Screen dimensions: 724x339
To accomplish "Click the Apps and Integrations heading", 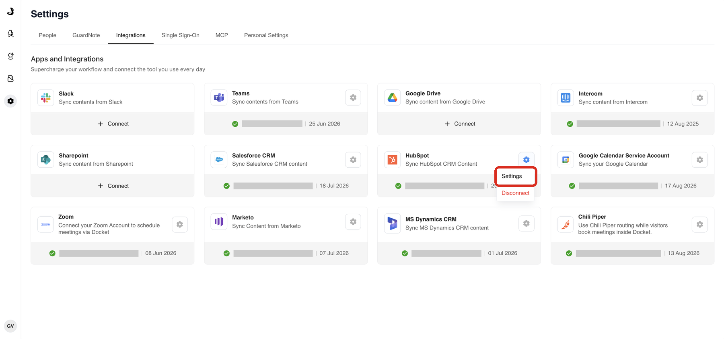I will pyautogui.click(x=67, y=59).
